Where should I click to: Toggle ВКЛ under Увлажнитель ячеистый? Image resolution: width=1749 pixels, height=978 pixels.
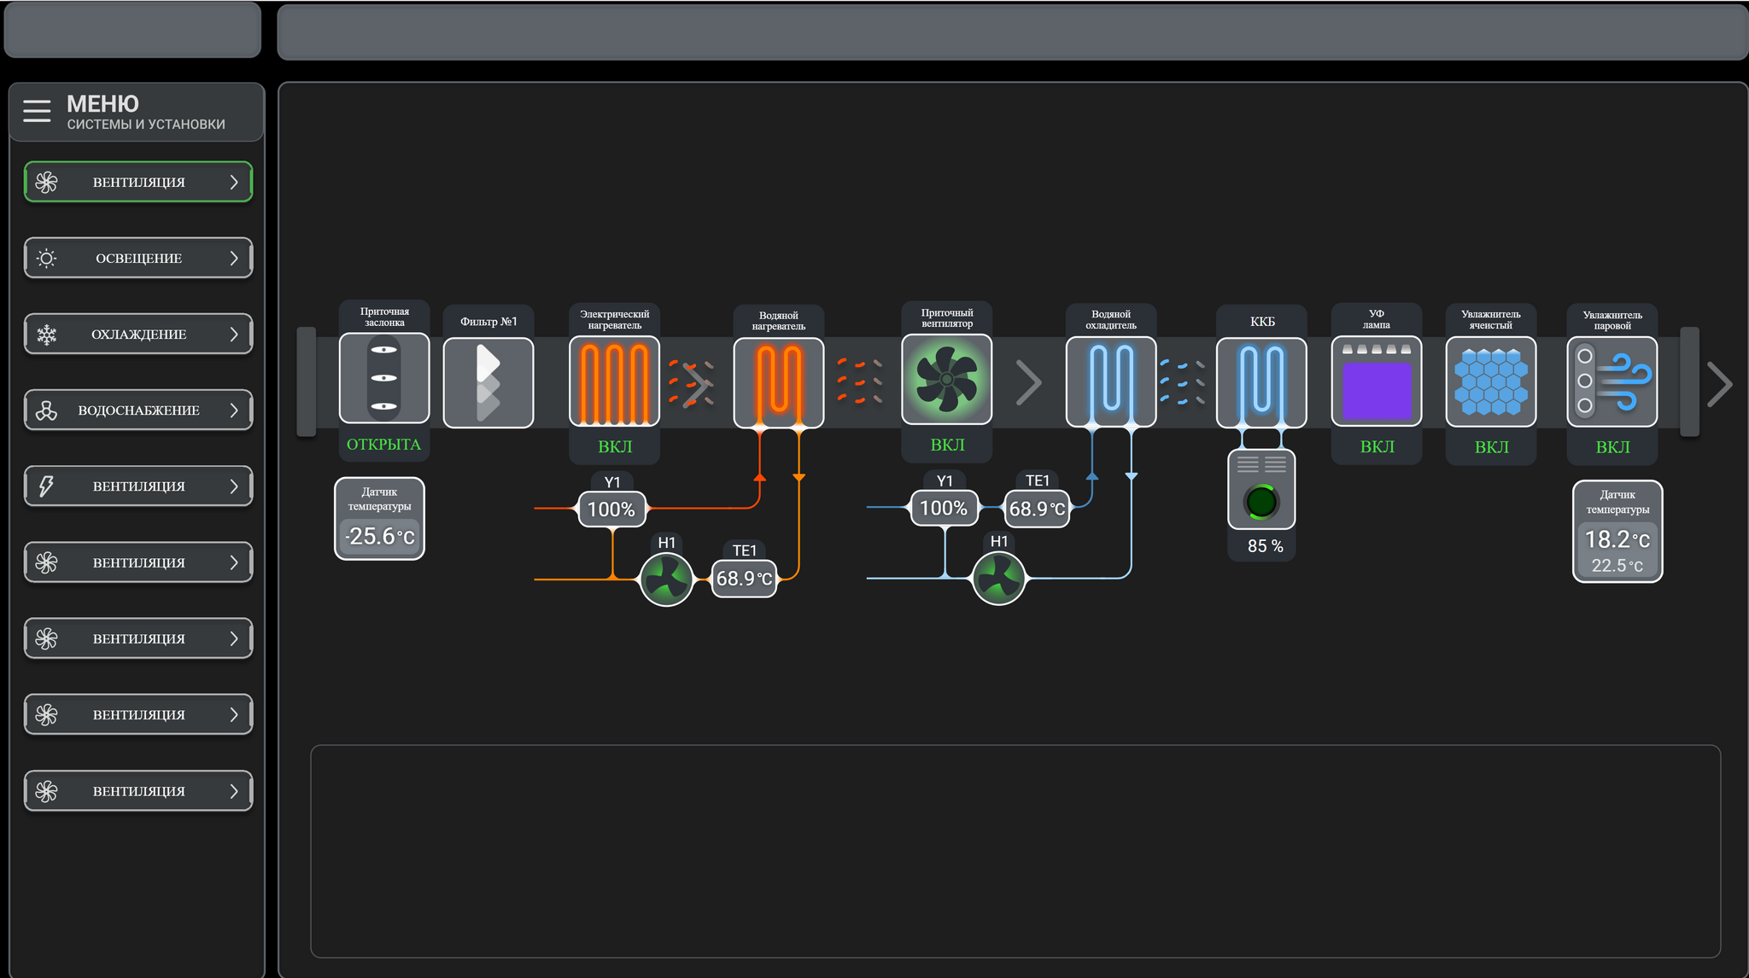pyautogui.click(x=1491, y=446)
